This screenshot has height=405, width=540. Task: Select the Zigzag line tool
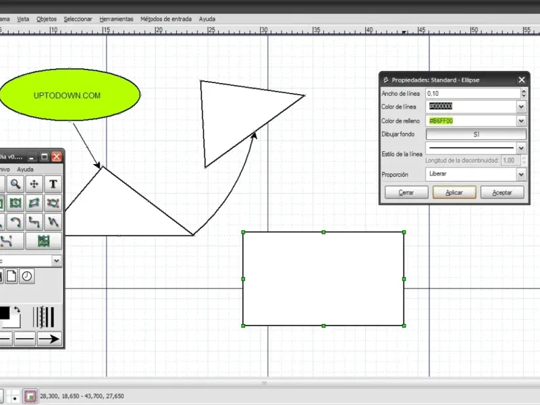click(x=34, y=222)
